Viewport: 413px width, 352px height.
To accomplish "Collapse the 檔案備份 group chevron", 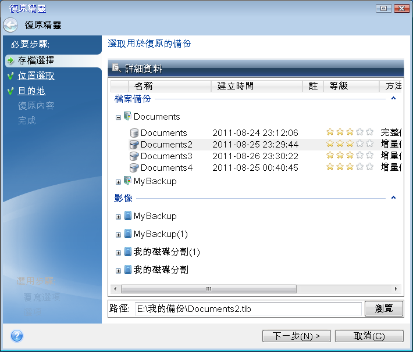I will tap(393, 99).
